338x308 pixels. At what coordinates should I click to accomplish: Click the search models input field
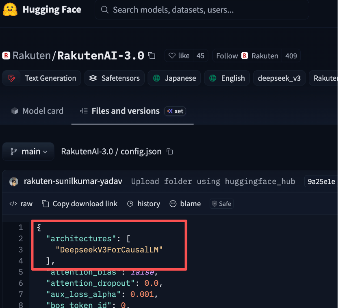coord(203,10)
